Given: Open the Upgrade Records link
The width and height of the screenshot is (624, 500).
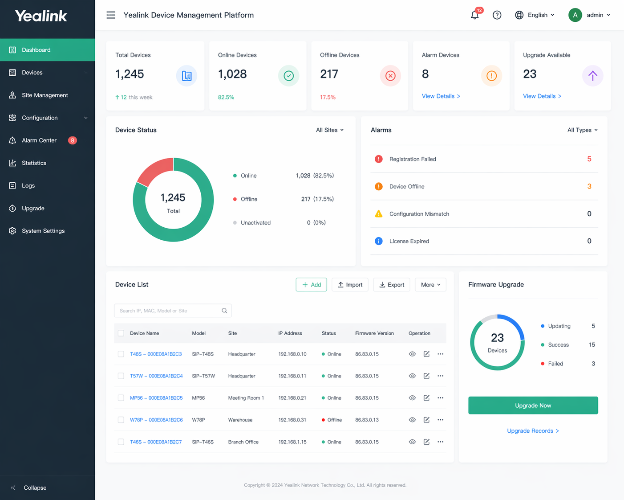Looking at the screenshot, I should coord(533,431).
